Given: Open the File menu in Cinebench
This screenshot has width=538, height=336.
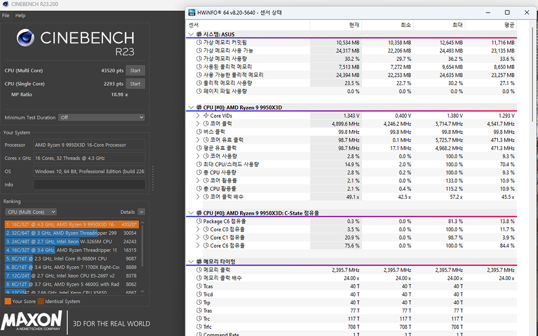Looking at the screenshot, I should (x=6, y=15).
